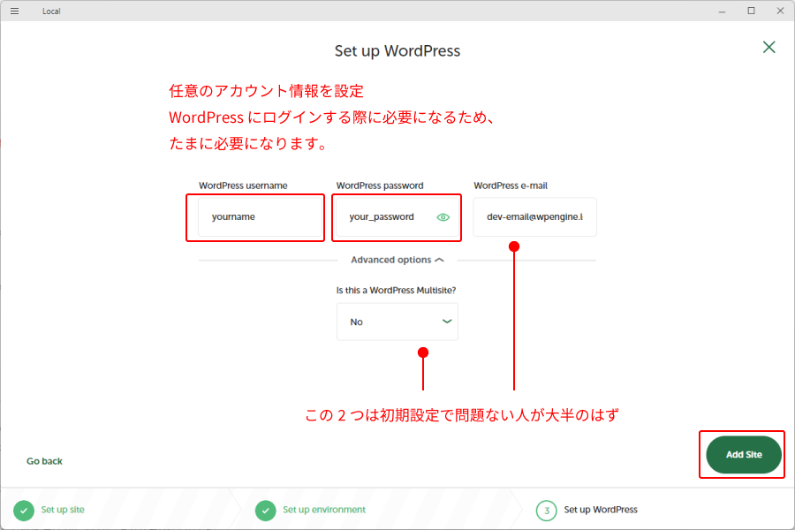The width and height of the screenshot is (795, 530).
Task: Open the WordPress Multisite dropdown showing No
Action: point(389,322)
